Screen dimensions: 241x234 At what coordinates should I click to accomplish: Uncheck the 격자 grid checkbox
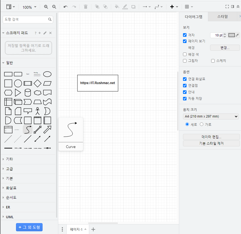(185, 35)
